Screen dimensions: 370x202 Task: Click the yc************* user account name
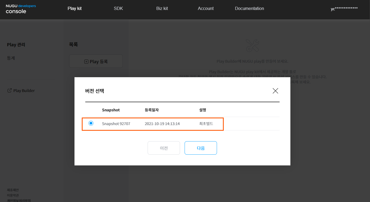click(344, 9)
